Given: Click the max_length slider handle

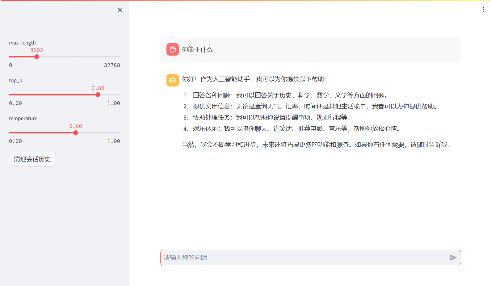Looking at the screenshot, I should click(x=37, y=57).
